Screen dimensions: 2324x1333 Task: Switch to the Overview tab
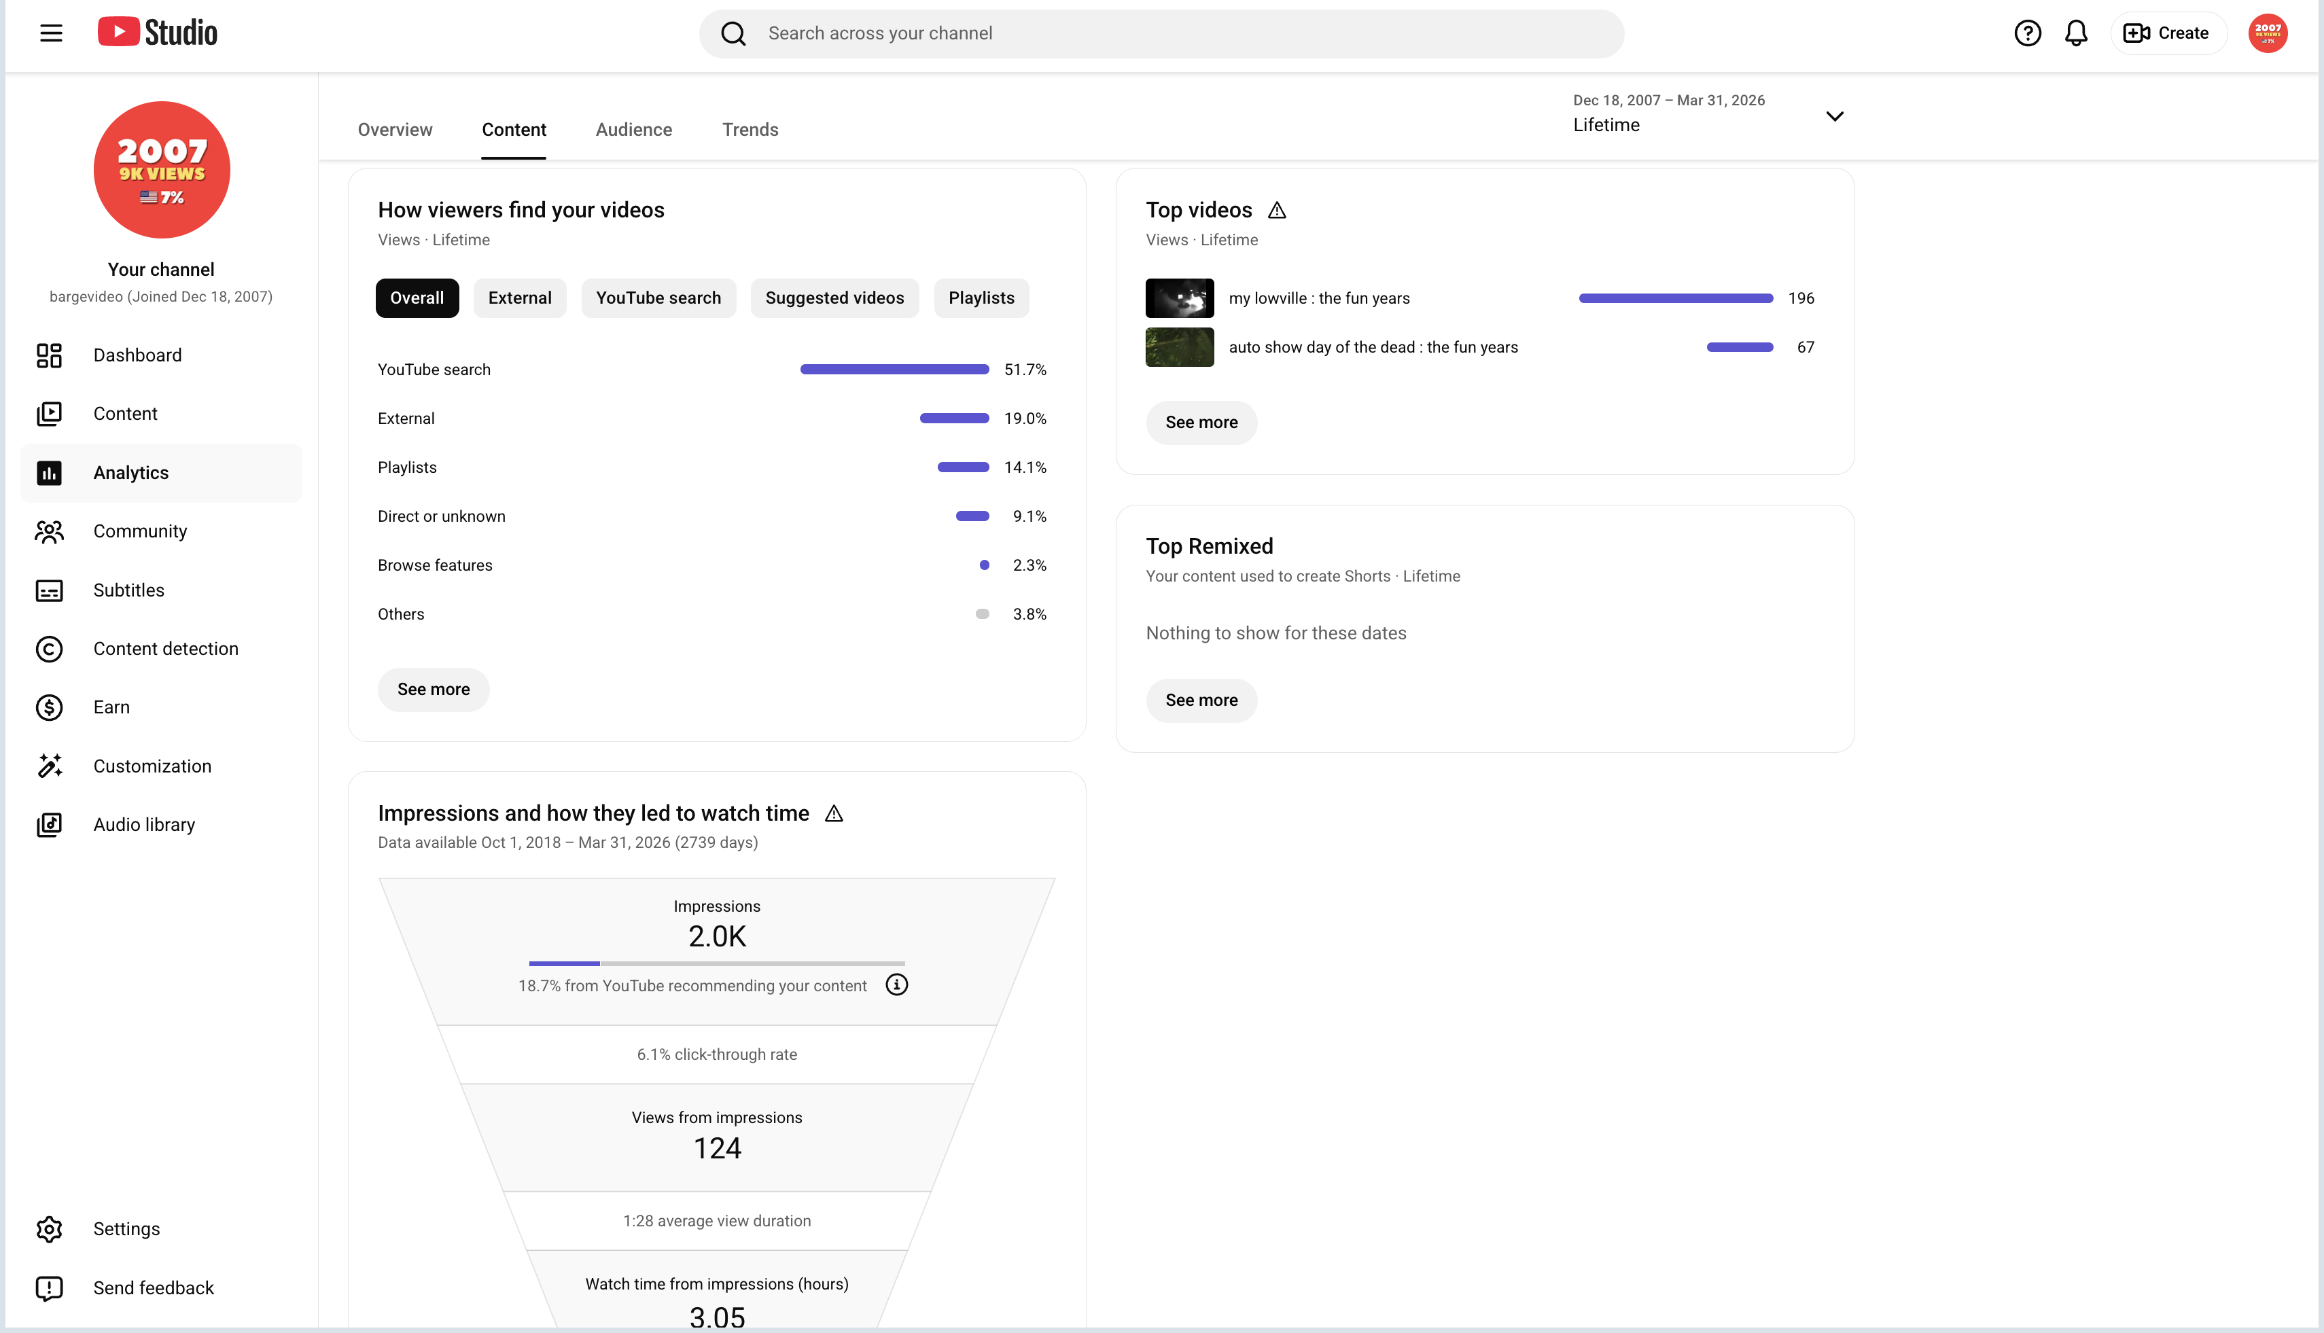tap(395, 129)
